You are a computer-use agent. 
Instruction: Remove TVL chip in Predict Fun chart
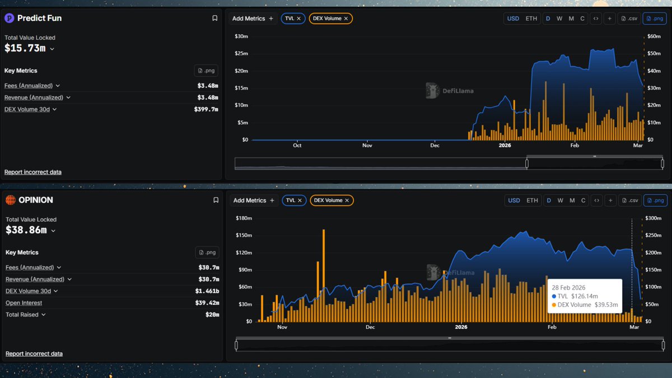(x=298, y=18)
